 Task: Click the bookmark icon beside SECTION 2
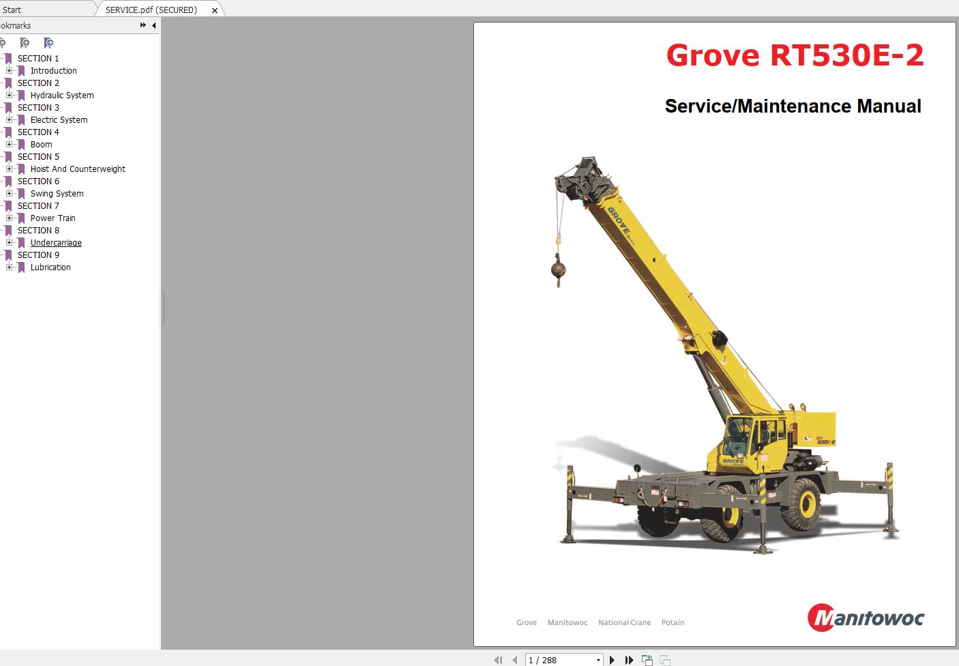click(x=8, y=83)
